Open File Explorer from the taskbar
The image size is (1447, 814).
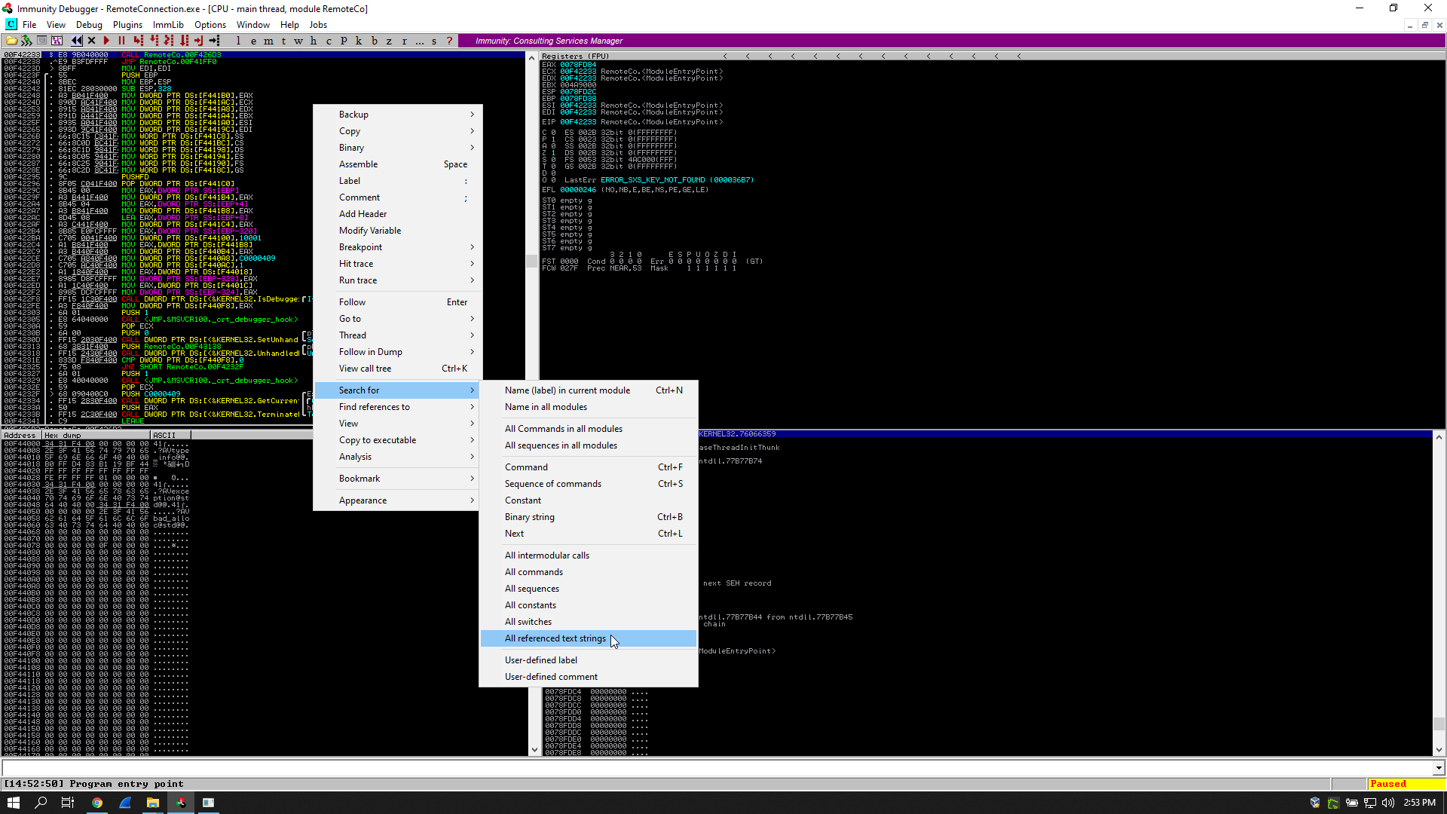pyautogui.click(x=153, y=803)
